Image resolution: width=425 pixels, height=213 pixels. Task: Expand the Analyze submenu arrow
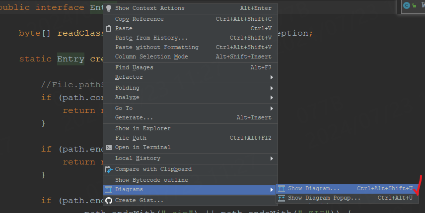(272, 98)
